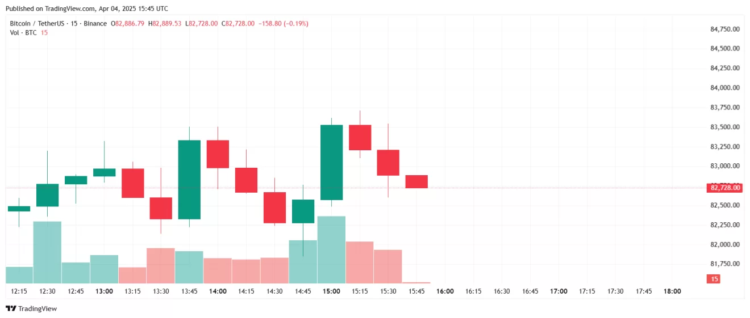
Task: Click the red 15:15 volume bar
Action: click(360, 262)
